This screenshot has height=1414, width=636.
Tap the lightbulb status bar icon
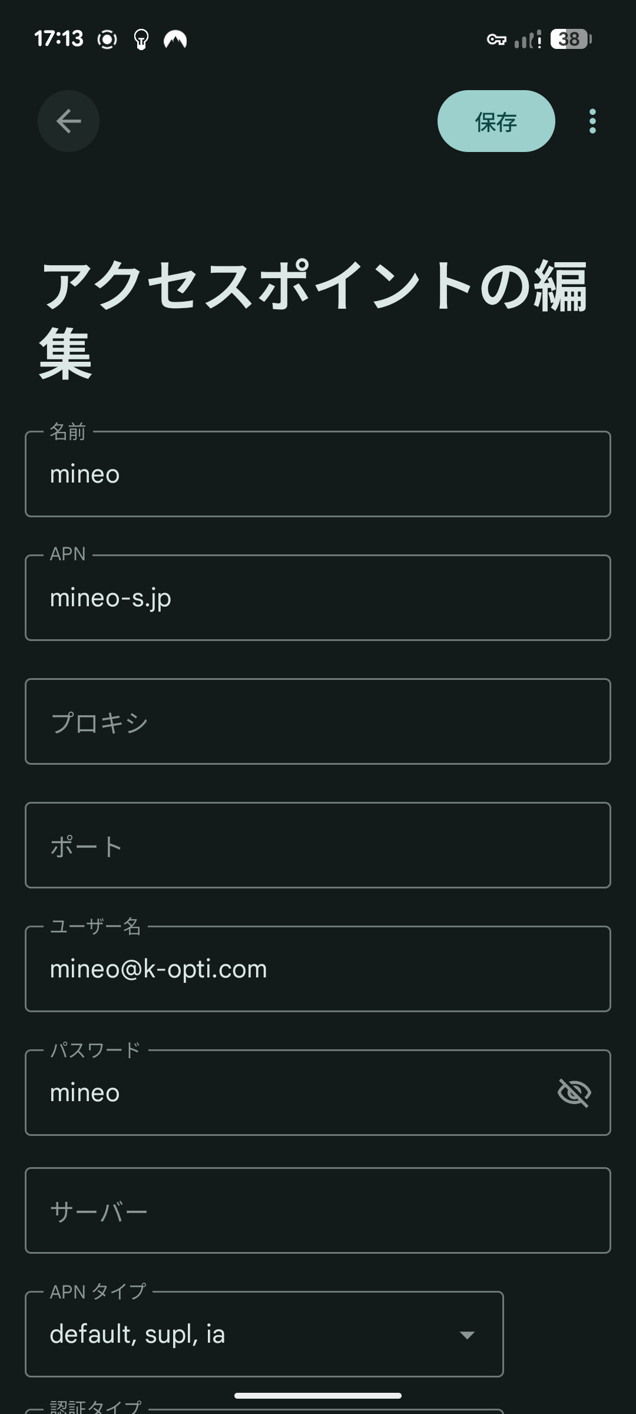141,39
